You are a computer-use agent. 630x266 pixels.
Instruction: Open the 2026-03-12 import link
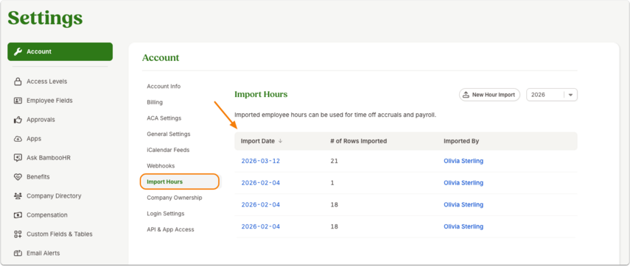pos(260,161)
